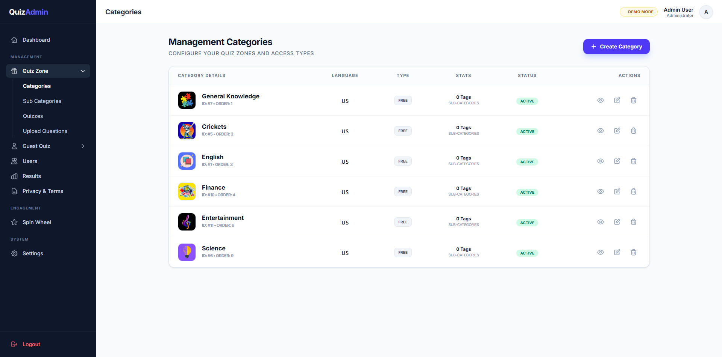This screenshot has height=357, width=722.
Task: Click the Quiz Zone grid icon
Action: click(x=14, y=71)
